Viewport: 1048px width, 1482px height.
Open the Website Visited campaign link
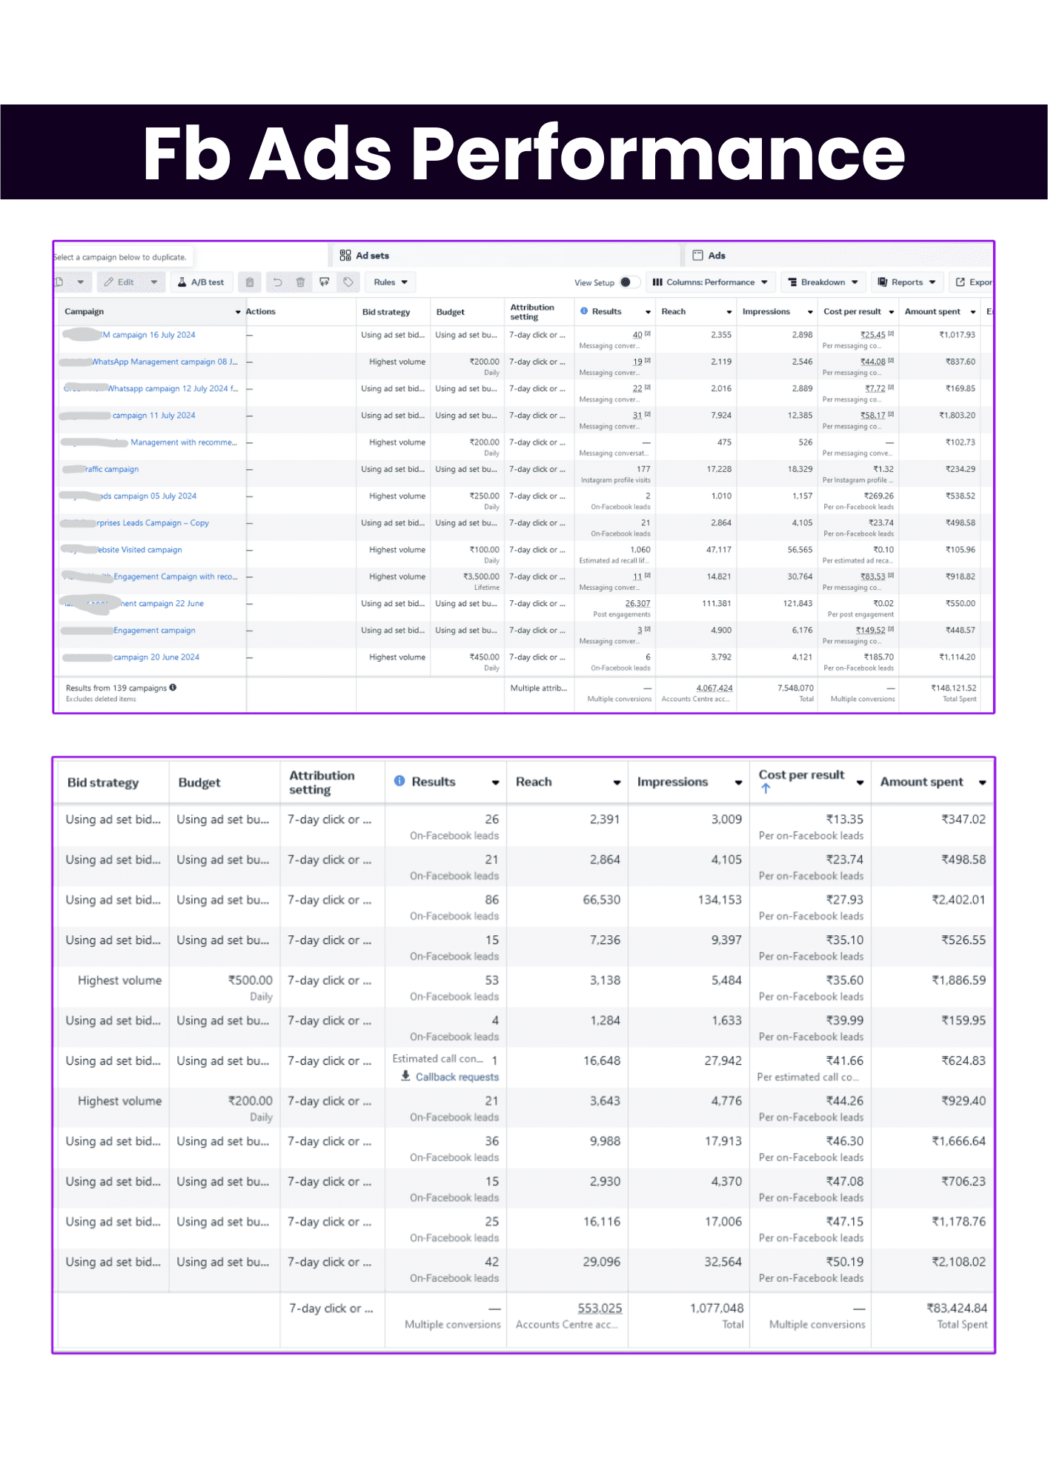point(139,550)
